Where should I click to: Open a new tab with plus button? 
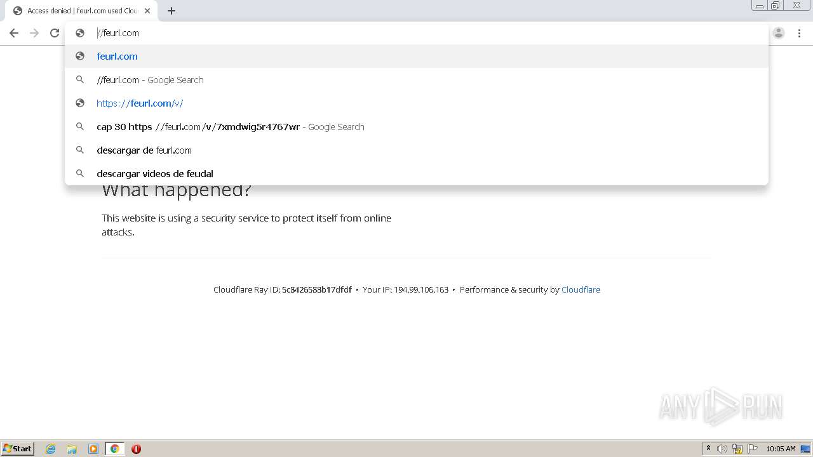(171, 11)
